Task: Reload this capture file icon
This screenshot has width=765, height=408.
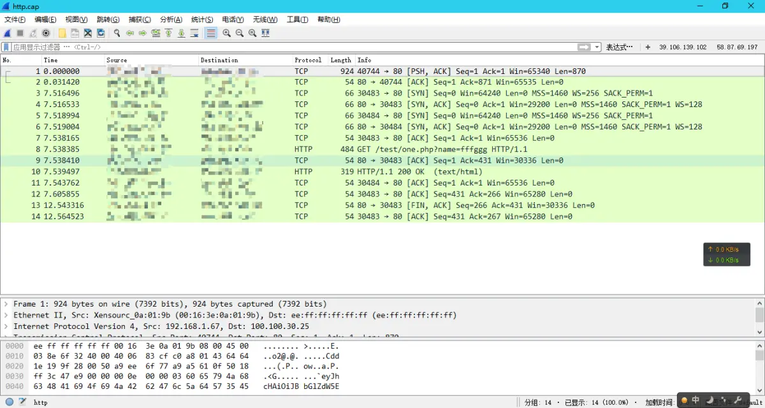Action: pos(101,33)
